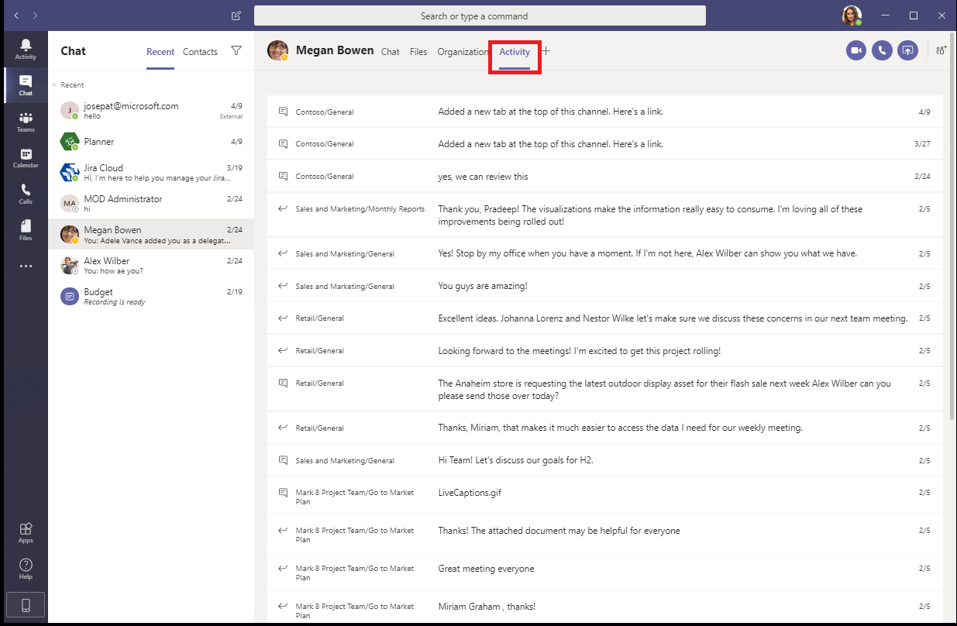Add a new tab with plus icon

pos(546,51)
